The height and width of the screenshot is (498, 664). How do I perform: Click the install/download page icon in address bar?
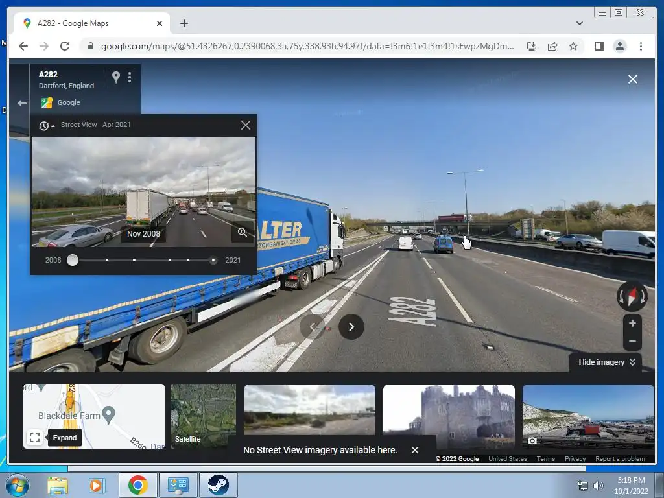click(x=532, y=46)
